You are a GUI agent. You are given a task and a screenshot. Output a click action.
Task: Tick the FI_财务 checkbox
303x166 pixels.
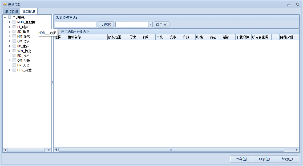tap(14, 27)
